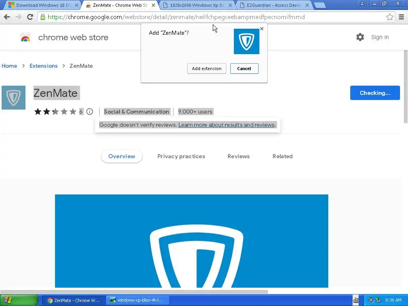The image size is (408, 306).
Task: Click the Social & Communication category link
Action: [136, 112]
